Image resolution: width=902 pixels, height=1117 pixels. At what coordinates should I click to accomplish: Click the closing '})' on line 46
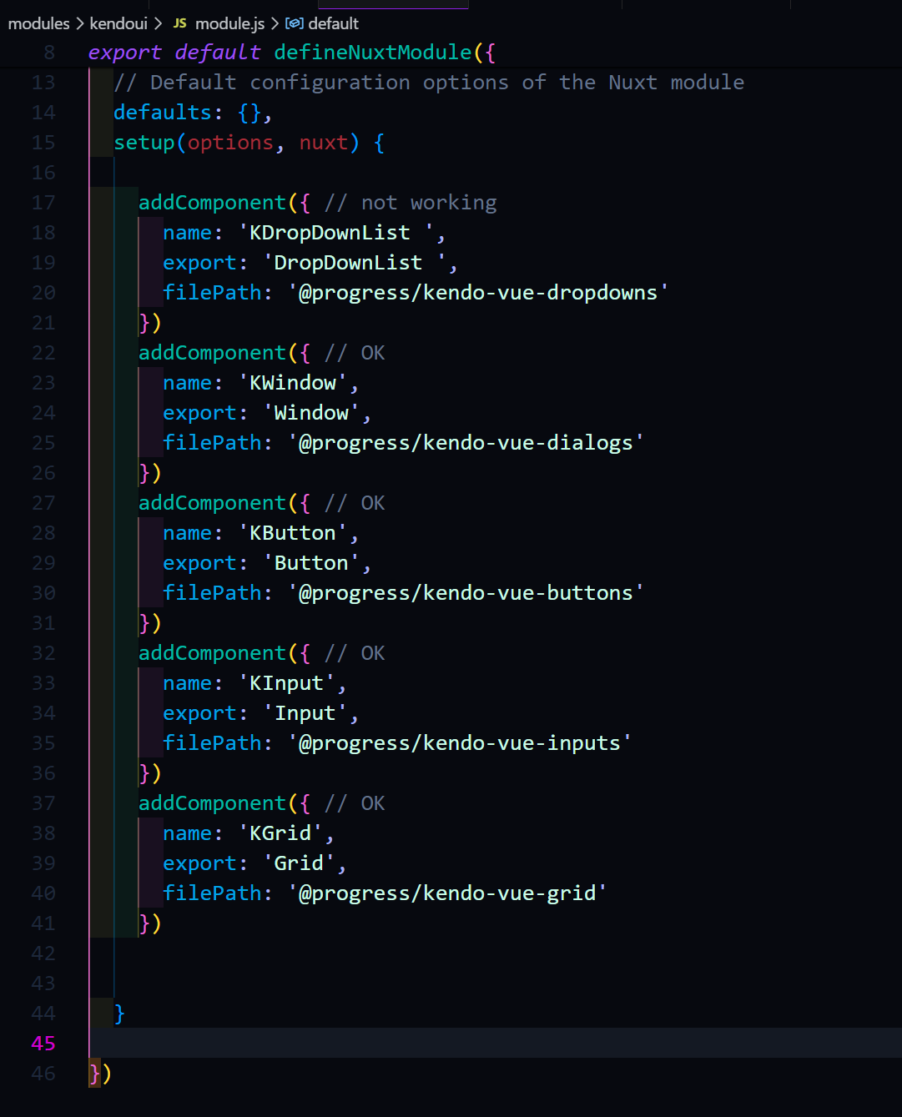pos(100,1074)
